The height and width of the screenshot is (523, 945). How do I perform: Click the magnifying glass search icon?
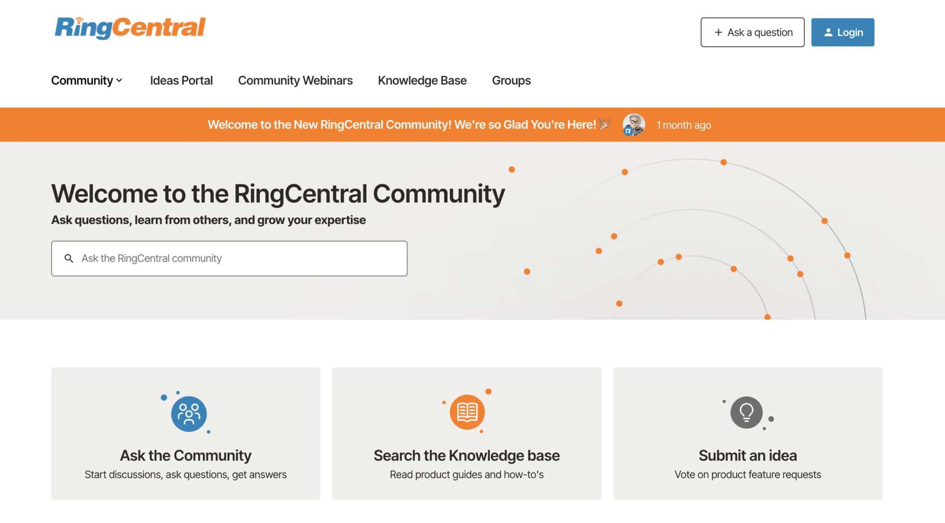(69, 258)
